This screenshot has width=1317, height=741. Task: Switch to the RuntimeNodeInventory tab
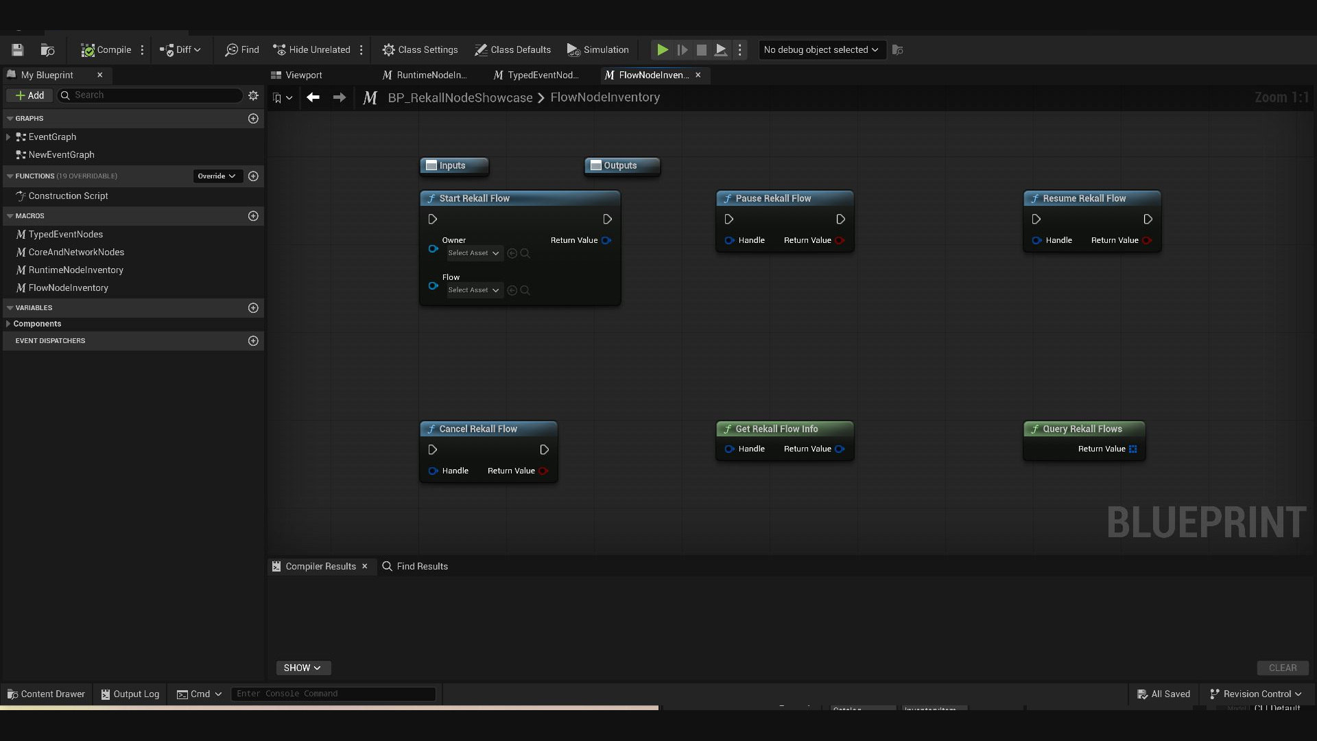(425, 75)
